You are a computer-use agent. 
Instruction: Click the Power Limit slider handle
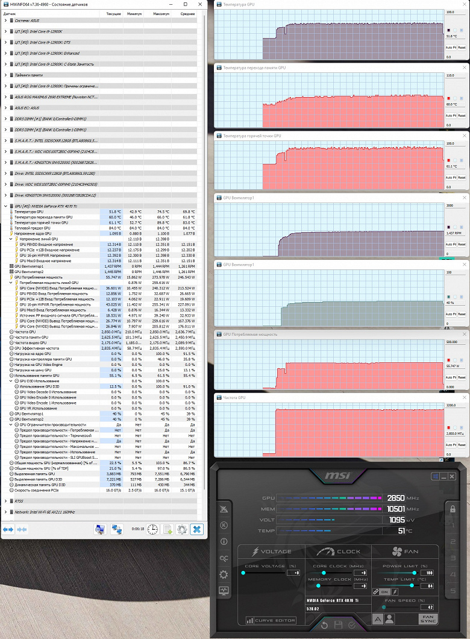414,573
